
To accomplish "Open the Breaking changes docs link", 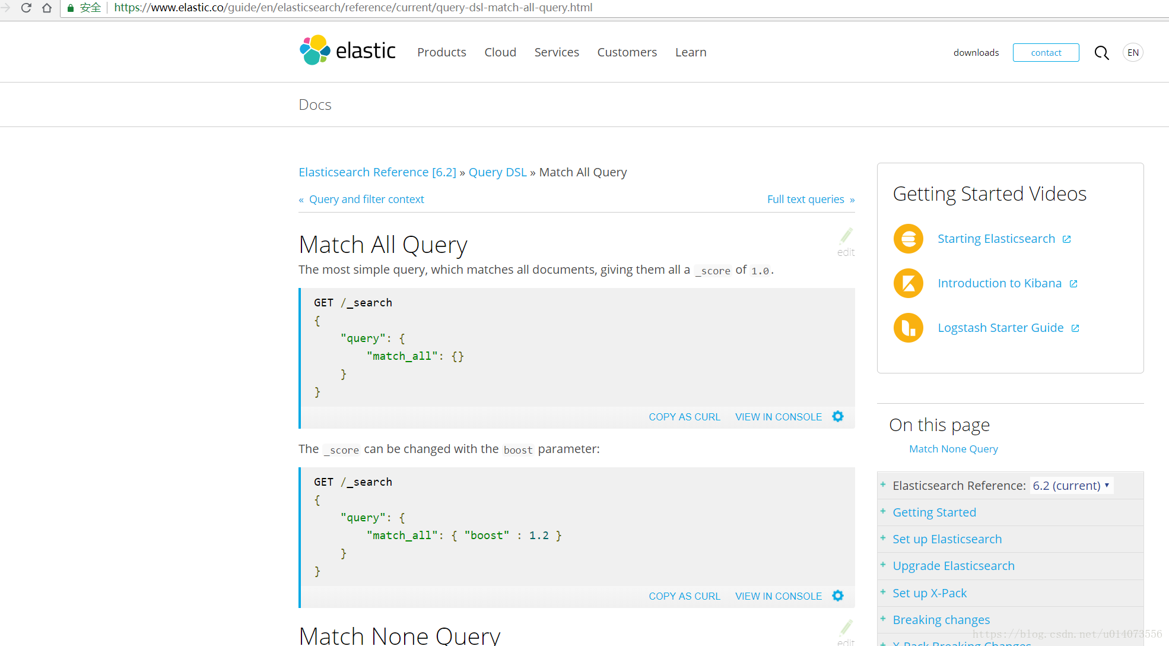I will pos(941,620).
